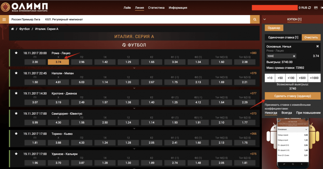The height and width of the screenshot is (169, 323).
Task: Click the stake amount input showing 1000
Action: pyautogui.click(x=279, y=56)
